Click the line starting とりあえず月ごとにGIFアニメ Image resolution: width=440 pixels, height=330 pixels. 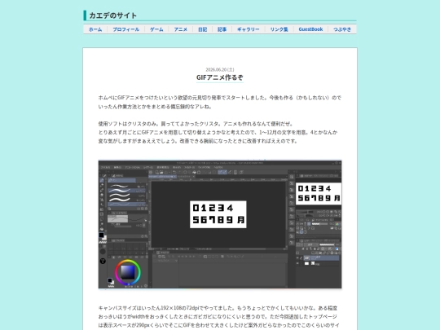coord(218,132)
